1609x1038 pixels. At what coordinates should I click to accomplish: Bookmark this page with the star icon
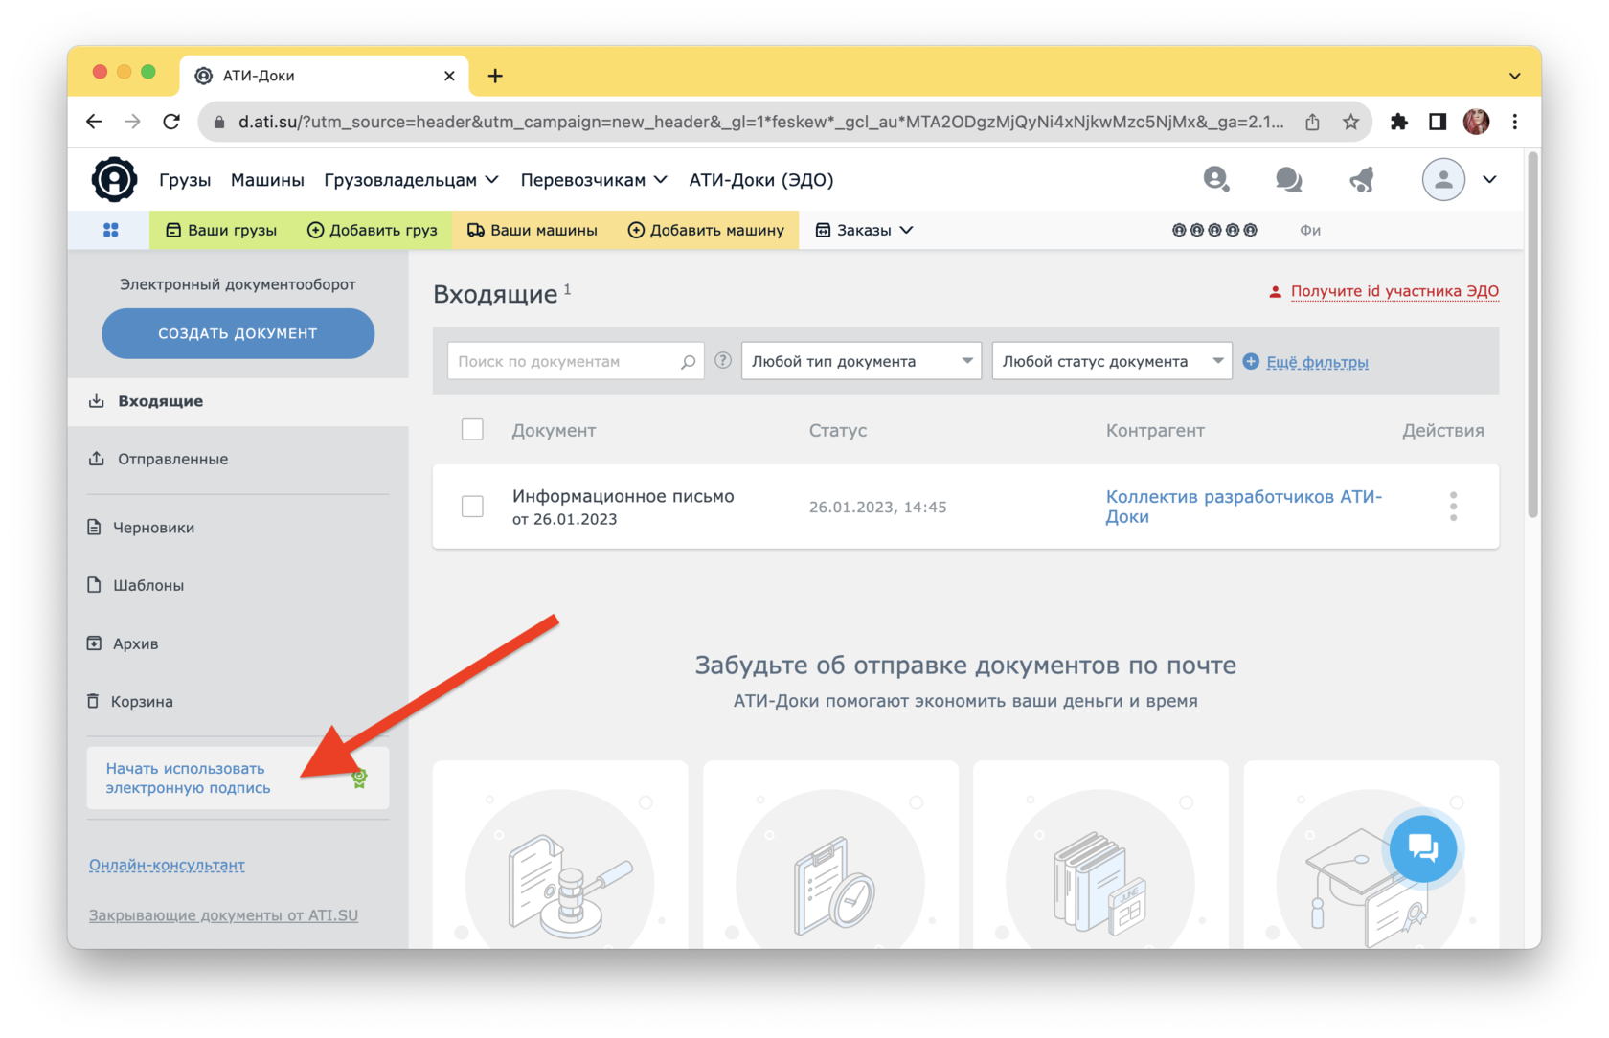1350,122
